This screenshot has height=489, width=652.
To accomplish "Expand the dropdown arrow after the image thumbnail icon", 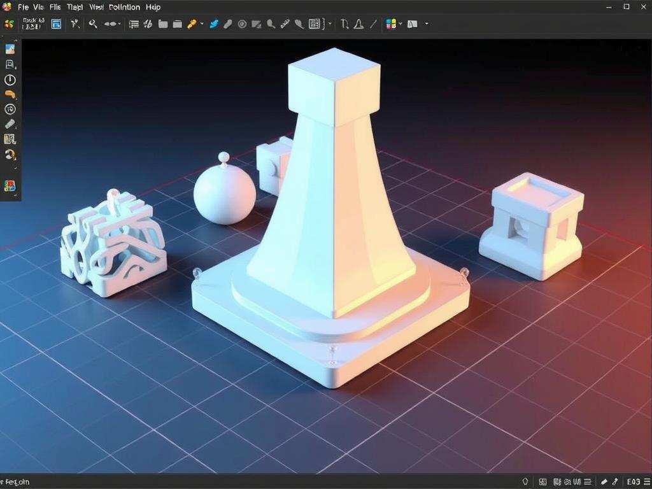I will tap(425, 24).
